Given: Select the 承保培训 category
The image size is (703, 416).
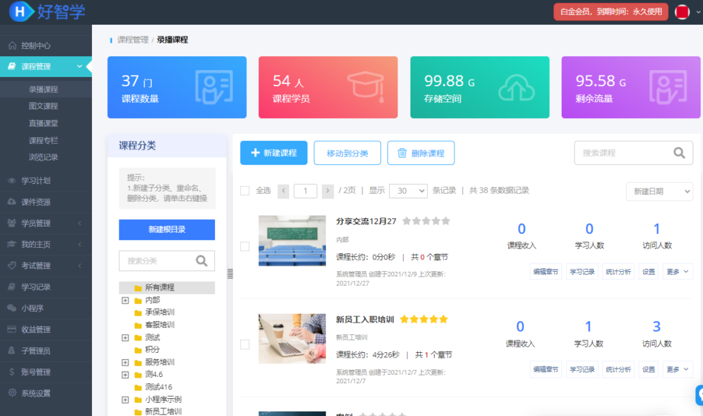Looking at the screenshot, I should click(159, 312).
